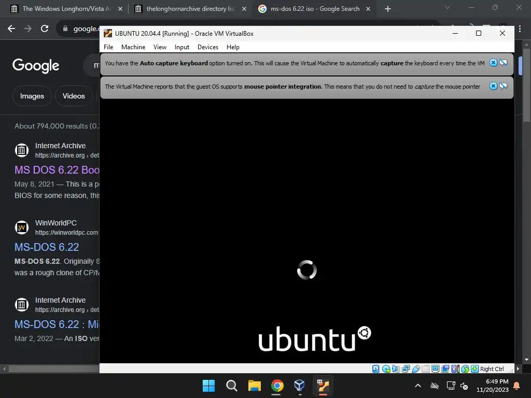
Task: Click the CPU virtualization V icon in status bar
Action: 455,369
